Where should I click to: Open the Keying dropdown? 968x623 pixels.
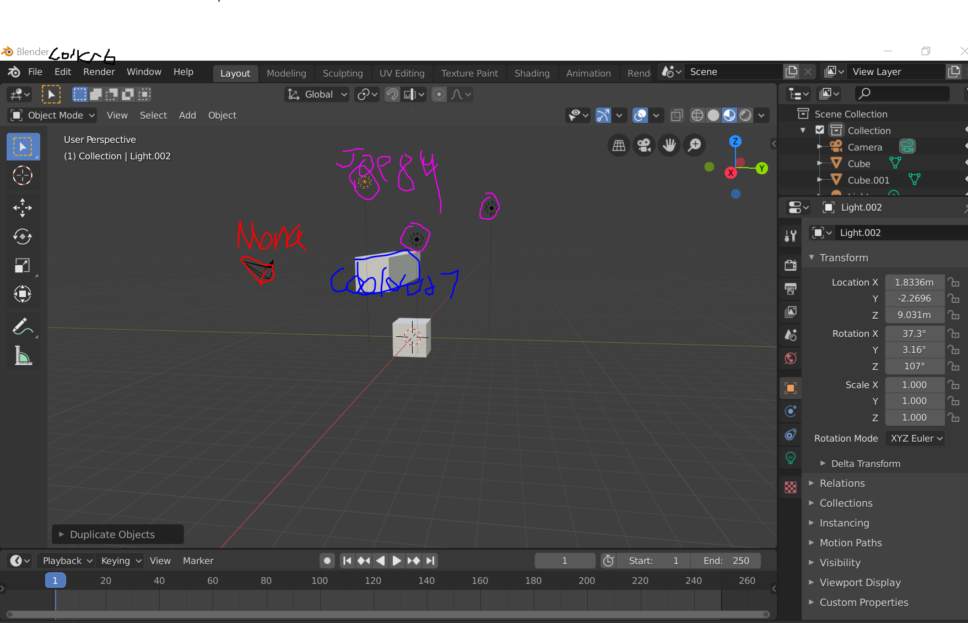click(120, 561)
